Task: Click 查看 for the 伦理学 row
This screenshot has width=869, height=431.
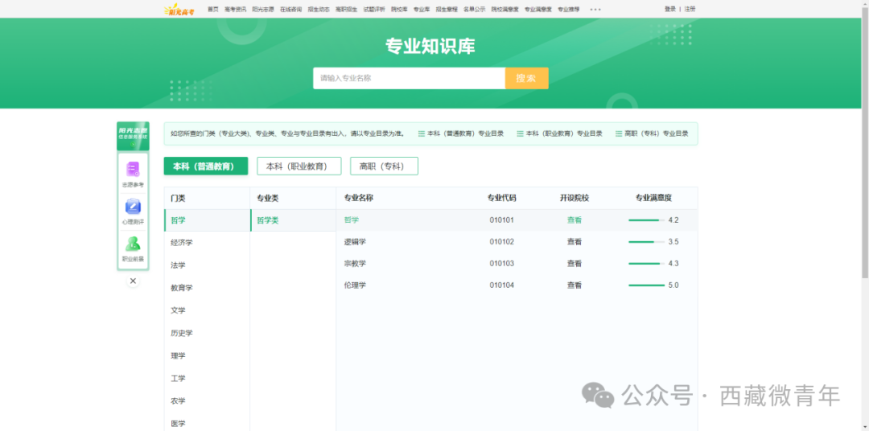Action: (575, 285)
